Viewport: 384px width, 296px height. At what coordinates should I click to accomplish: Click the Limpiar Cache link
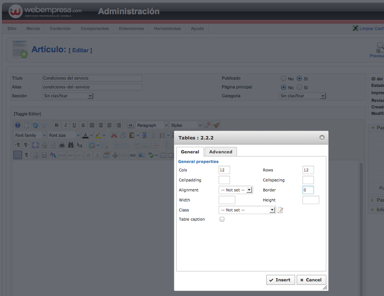click(x=368, y=28)
